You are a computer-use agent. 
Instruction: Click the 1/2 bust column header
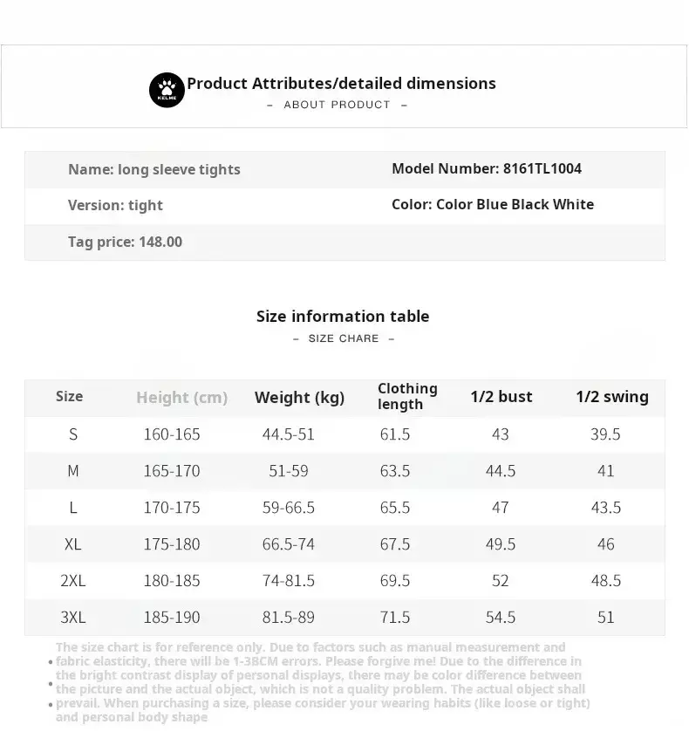[501, 397]
